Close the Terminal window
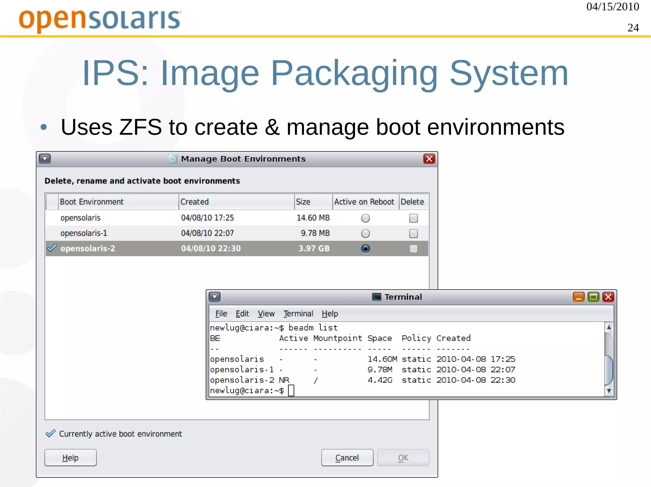 [608, 297]
